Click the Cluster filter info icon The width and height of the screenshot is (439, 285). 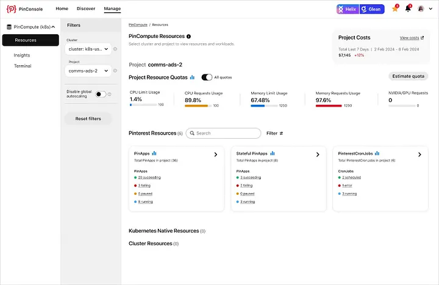click(115, 49)
